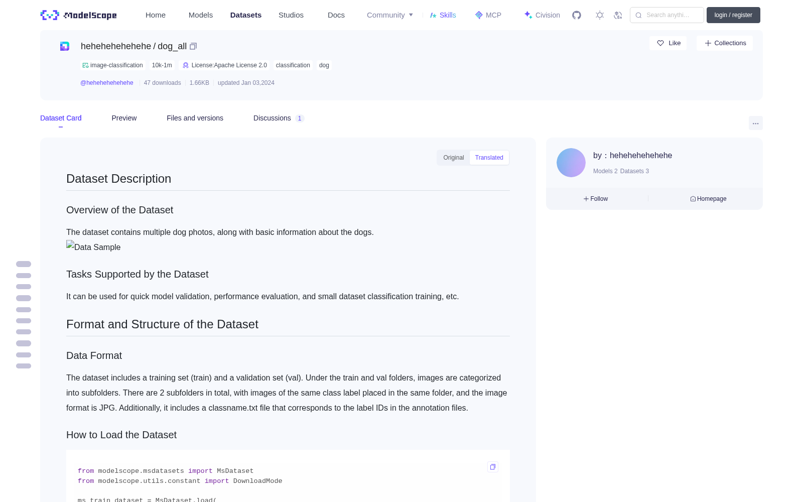
Task: Click the License: Apache License 2.0 tag
Action: pos(224,65)
